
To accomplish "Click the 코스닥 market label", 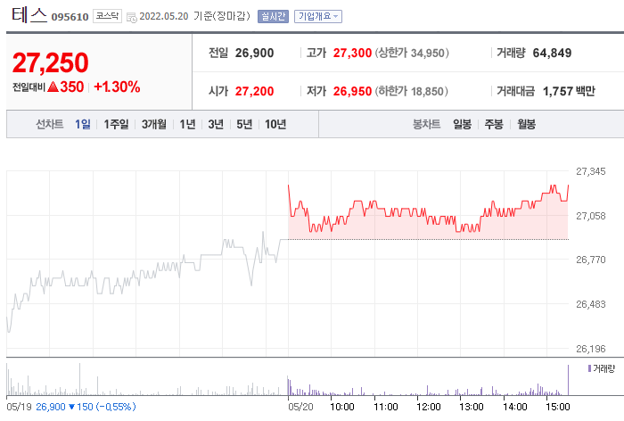I will 108,16.
